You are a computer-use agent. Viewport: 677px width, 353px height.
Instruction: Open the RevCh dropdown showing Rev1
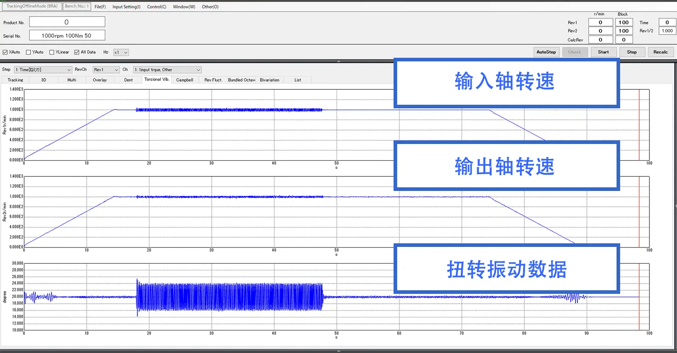(x=106, y=70)
